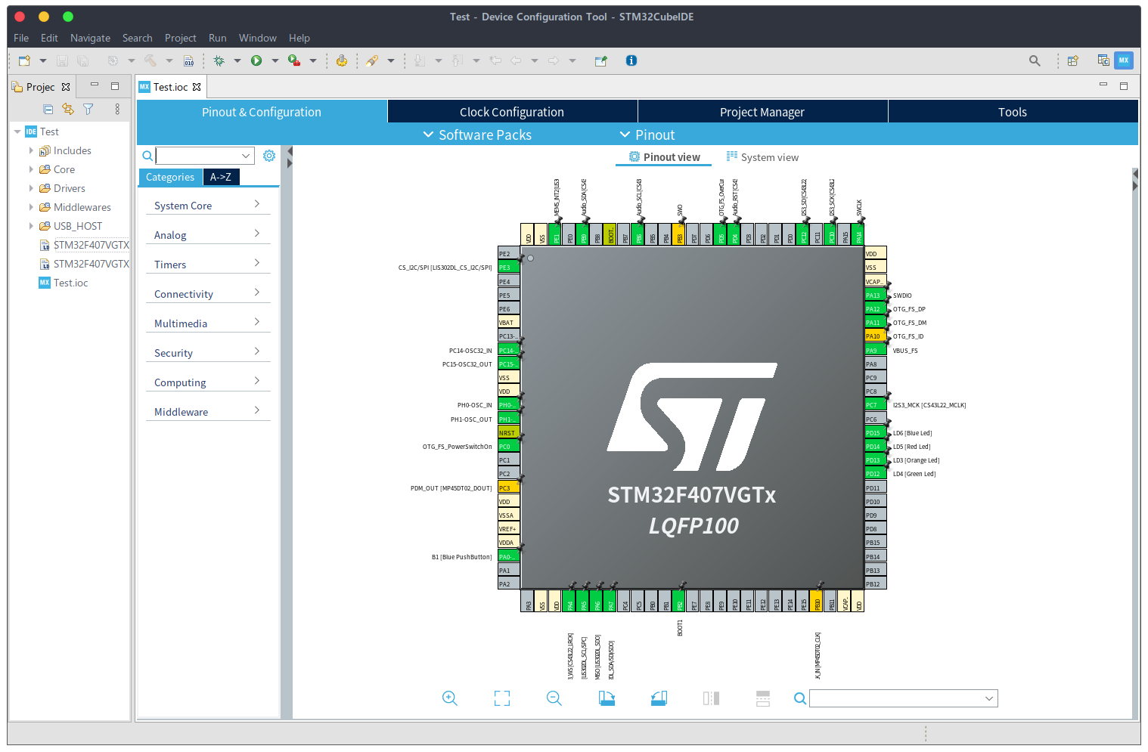This screenshot has height=752, width=1148.
Task: Open the category search combo box arrow
Action: [x=246, y=156]
